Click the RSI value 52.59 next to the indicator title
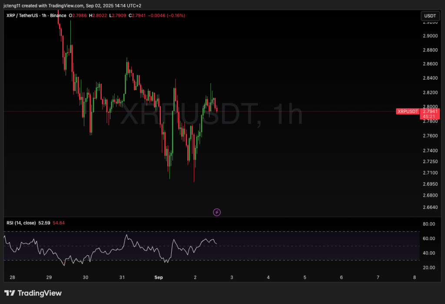This screenshot has height=304, width=445. [43, 223]
